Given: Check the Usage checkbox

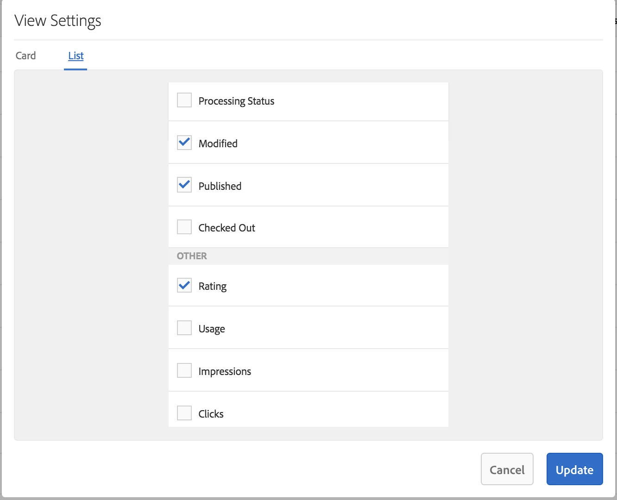Looking at the screenshot, I should pos(184,328).
